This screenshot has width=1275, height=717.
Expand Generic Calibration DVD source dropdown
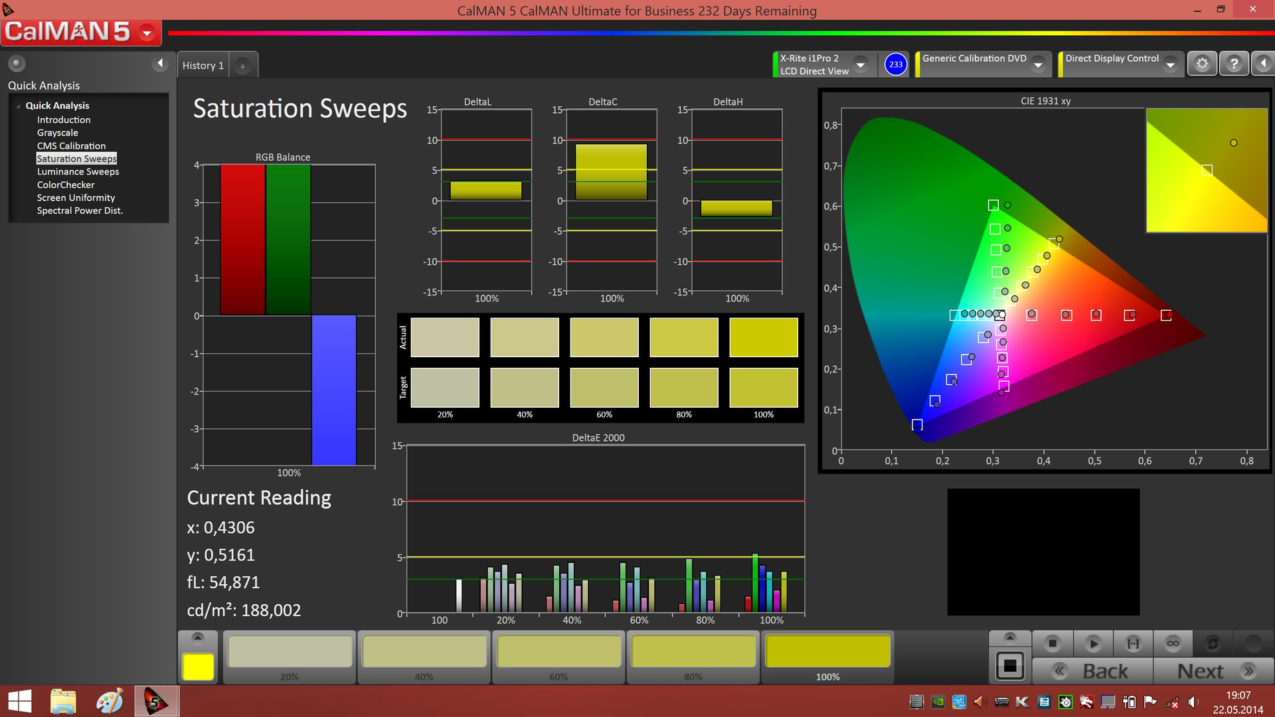(x=1038, y=64)
